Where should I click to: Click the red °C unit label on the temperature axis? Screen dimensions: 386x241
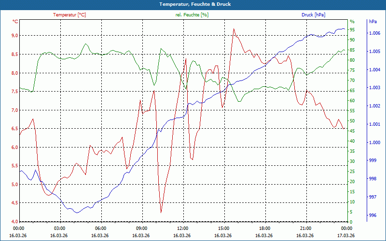(x=15, y=22)
